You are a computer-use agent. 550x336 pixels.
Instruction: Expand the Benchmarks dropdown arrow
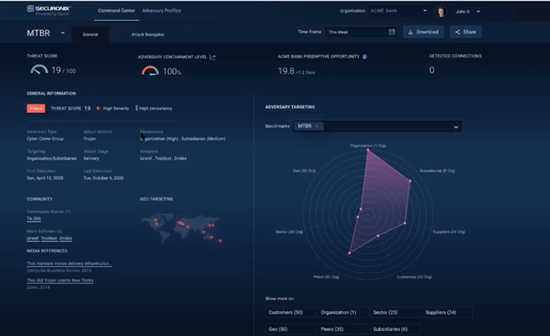click(x=456, y=127)
